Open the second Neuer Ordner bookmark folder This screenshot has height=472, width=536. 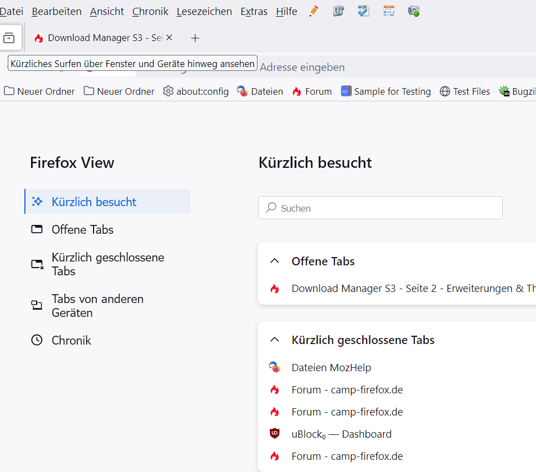pos(119,91)
